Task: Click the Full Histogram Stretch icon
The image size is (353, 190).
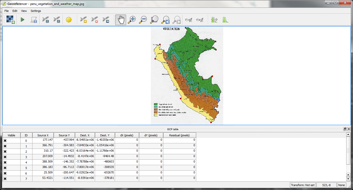Action: click(225, 20)
